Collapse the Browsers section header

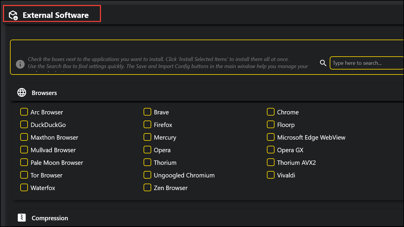(x=207, y=93)
